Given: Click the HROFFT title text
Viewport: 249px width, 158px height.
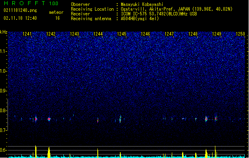Looking at the screenshot, I should (25, 3).
